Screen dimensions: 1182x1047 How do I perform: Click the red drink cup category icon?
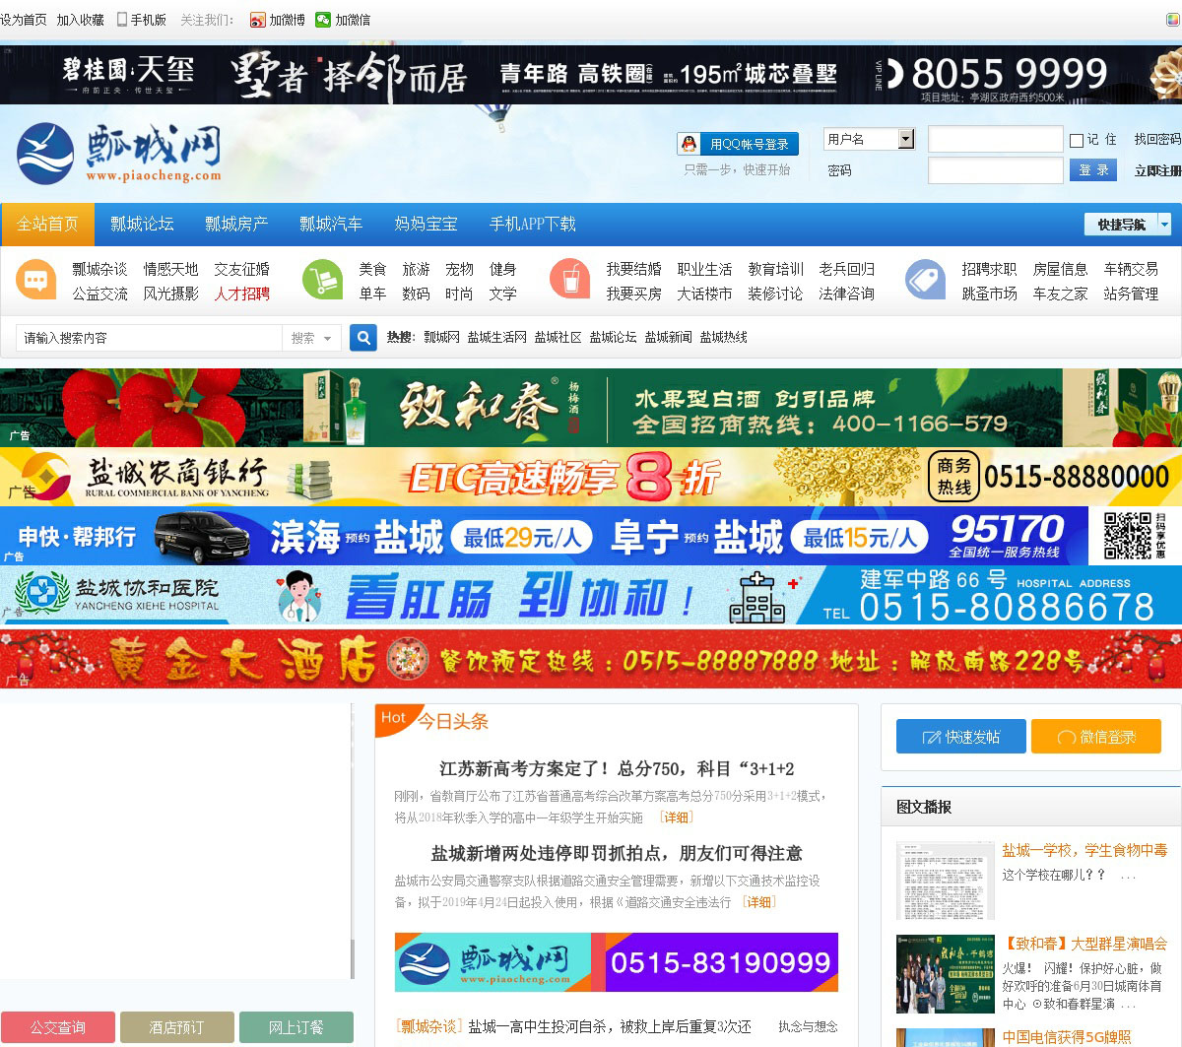(x=569, y=280)
